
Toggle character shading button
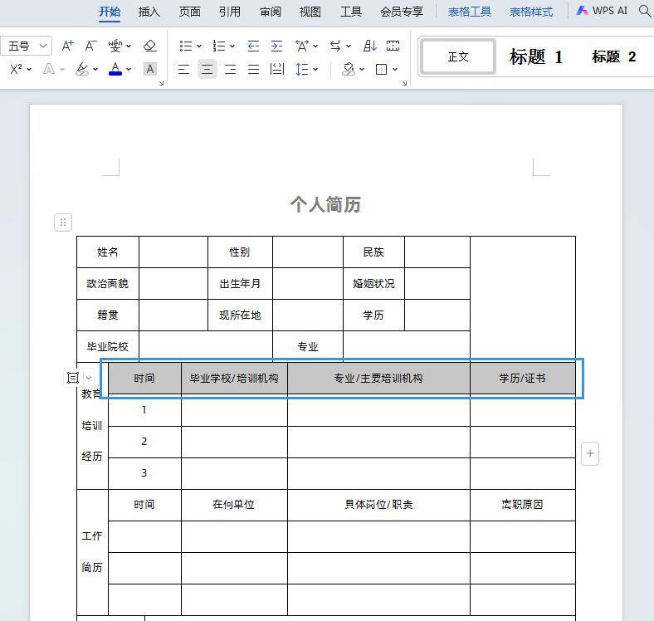point(150,69)
